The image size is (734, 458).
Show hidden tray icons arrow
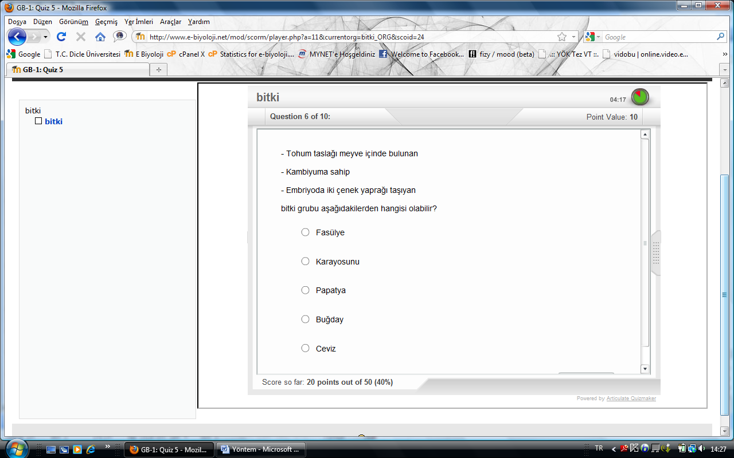[614, 449]
